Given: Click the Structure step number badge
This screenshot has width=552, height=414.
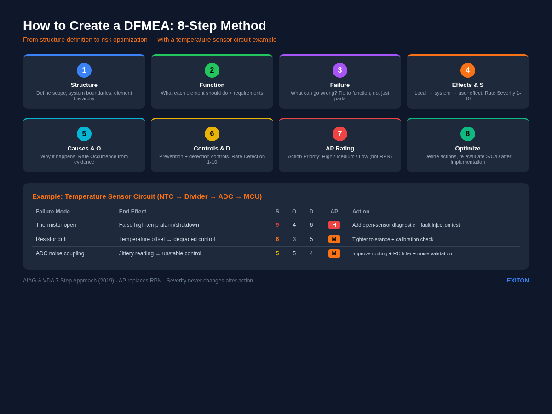Looking at the screenshot, I should pos(84,70).
